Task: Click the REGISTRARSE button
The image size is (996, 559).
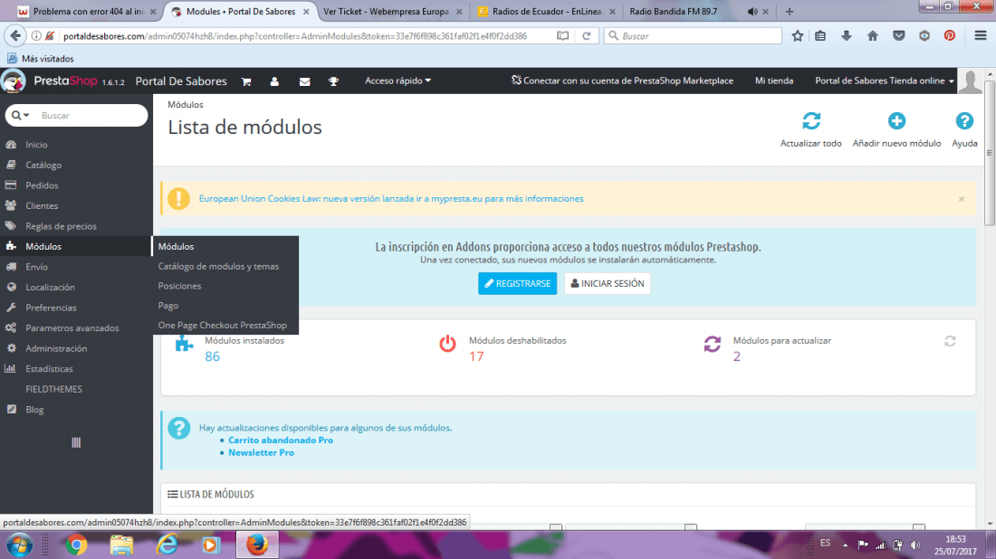Action: pos(517,284)
